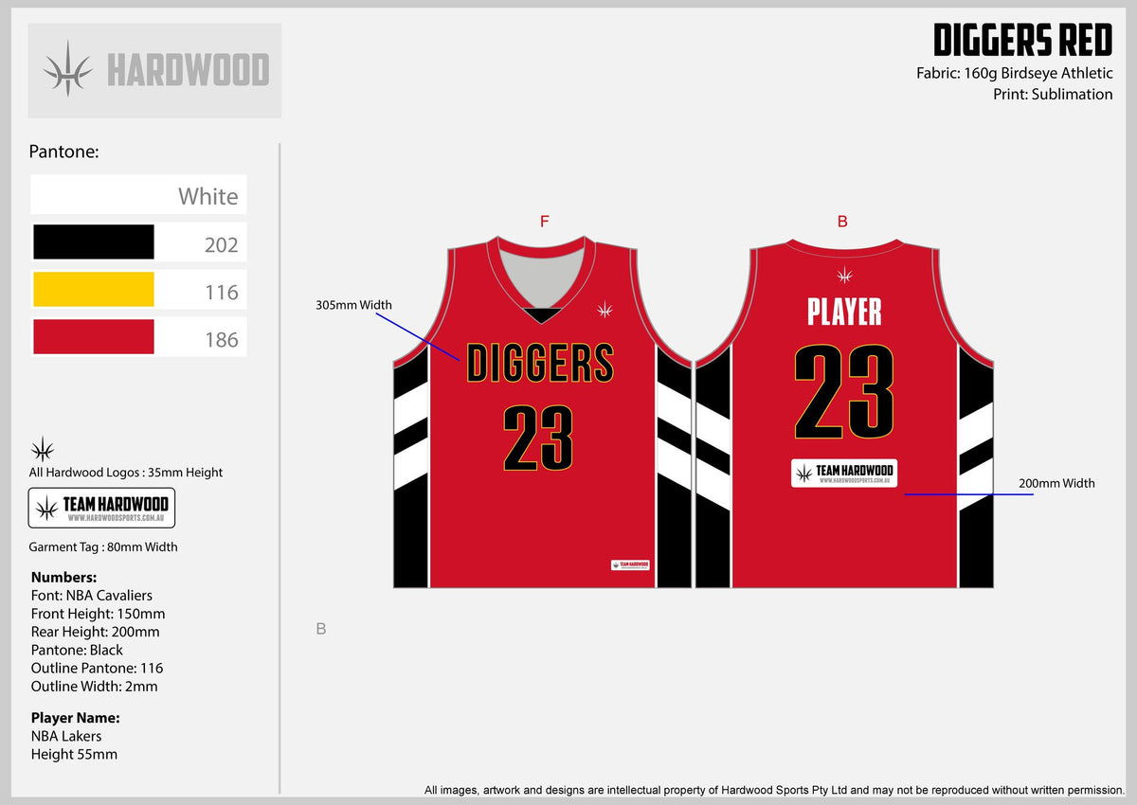Click the DIGGERS RED title heading
Viewport: 1137px width, 805px height.
(1023, 41)
